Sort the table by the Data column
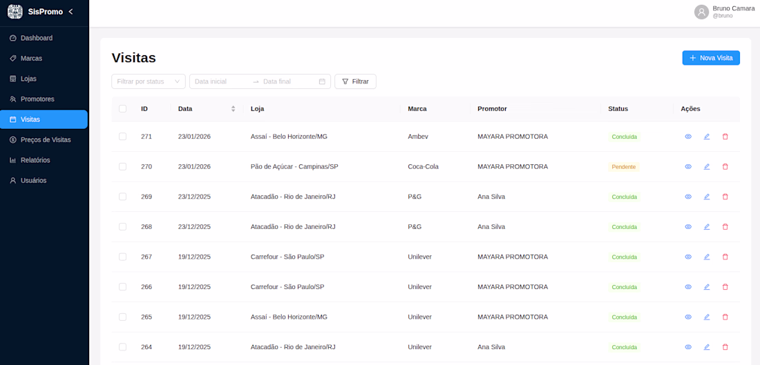Viewport: 760px width, 365px height. (233, 108)
